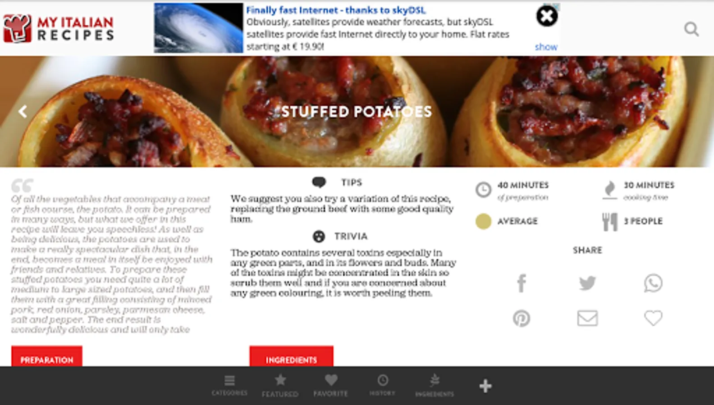View the History tab
Screen dimensions: 714x405
[x=382, y=386]
